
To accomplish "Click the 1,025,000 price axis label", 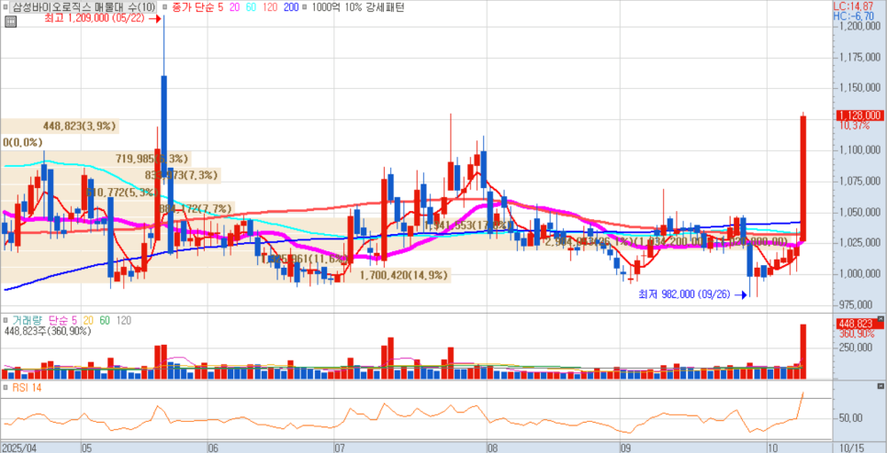I will pos(859,243).
